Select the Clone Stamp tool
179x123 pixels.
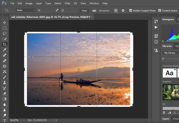click(4, 82)
